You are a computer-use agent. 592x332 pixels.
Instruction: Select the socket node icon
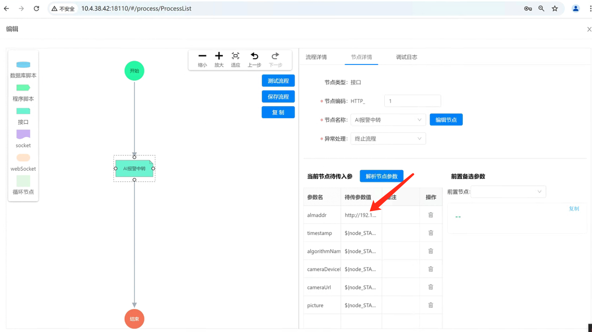point(23,134)
